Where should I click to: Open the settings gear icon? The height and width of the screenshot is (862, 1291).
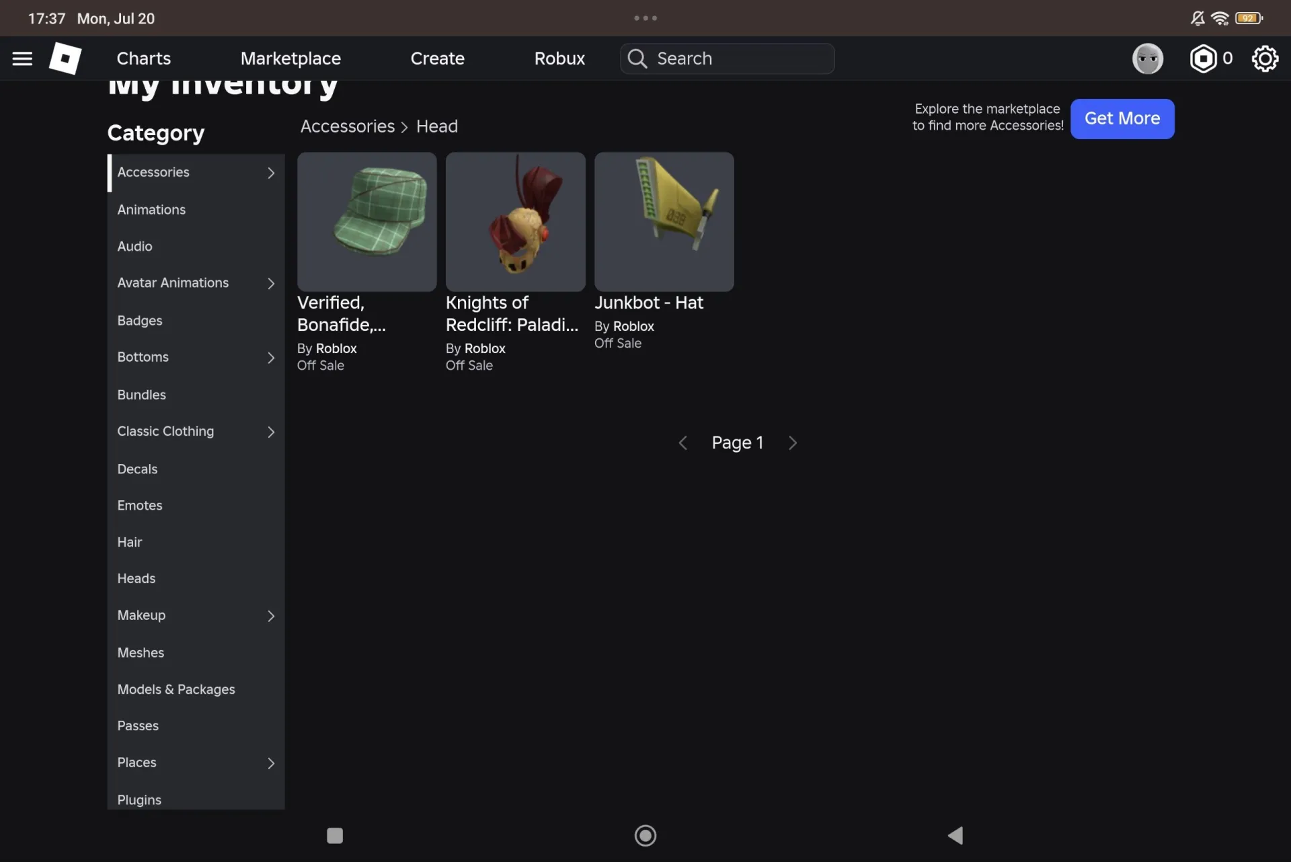[1264, 58]
